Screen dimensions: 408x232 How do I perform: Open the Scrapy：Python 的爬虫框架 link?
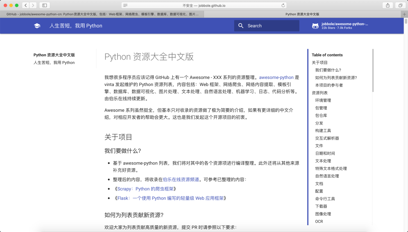coord(145,189)
